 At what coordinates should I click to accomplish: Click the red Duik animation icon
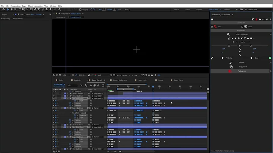(256, 19)
